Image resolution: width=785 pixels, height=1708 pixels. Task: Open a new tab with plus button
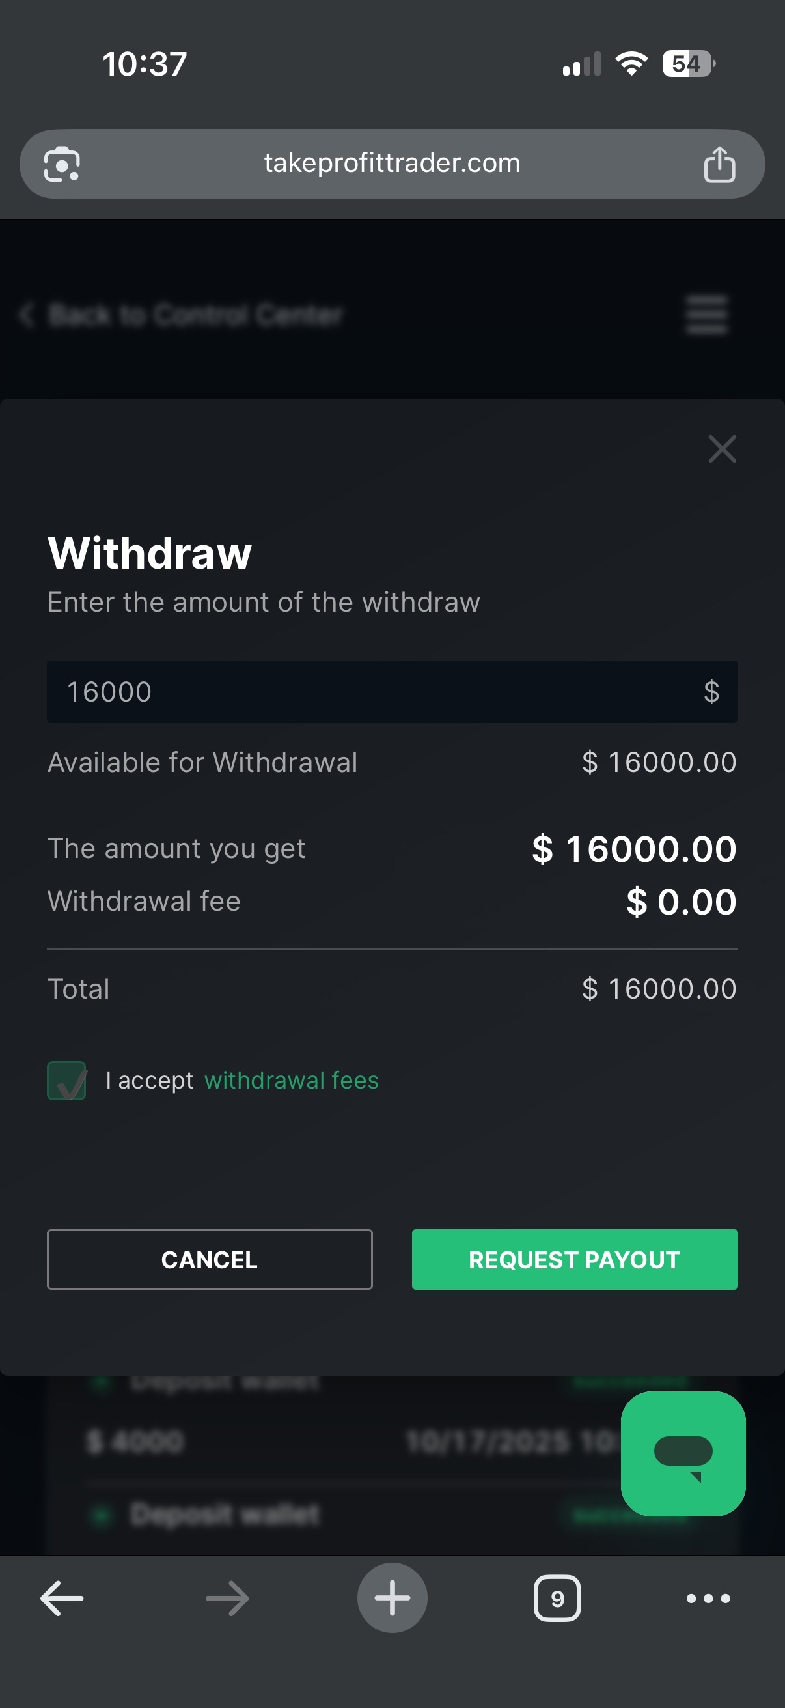click(x=392, y=1598)
